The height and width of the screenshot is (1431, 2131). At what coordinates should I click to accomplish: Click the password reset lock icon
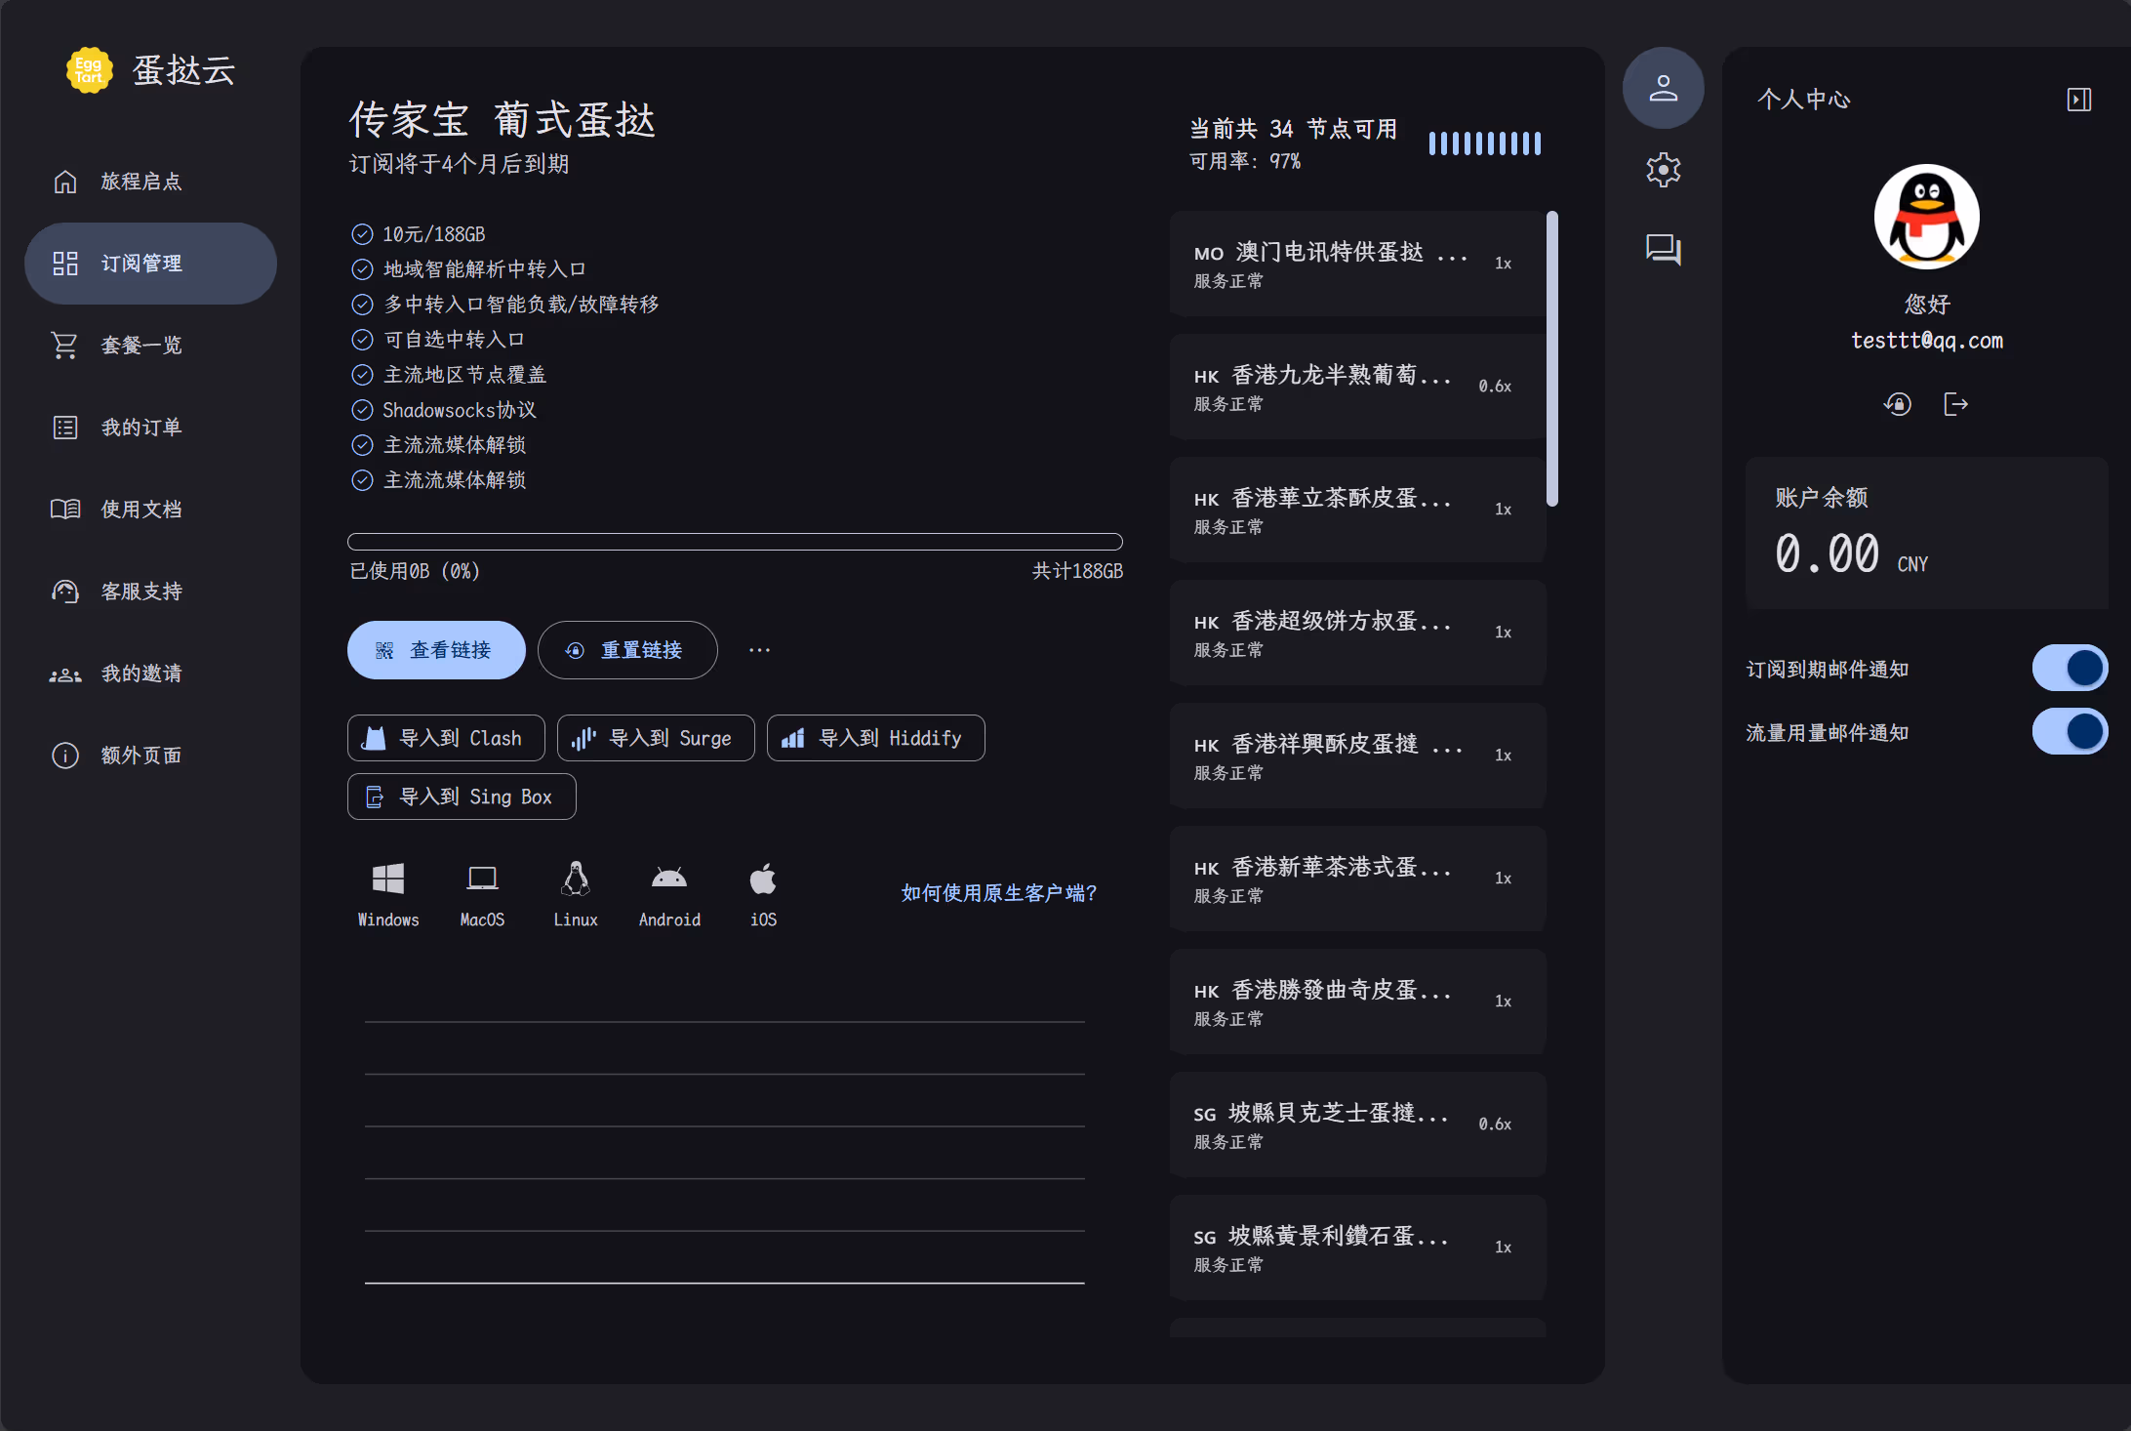[1898, 404]
